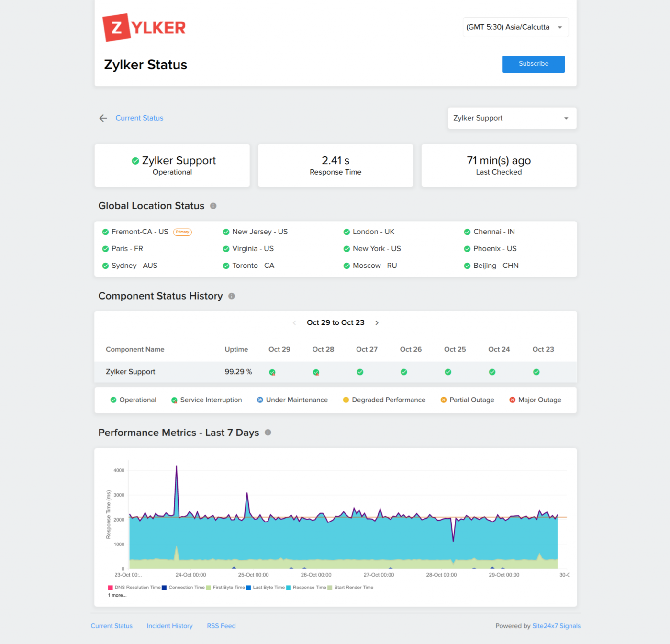This screenshot has height=644, width=670.
Task: Click the Under Maintenance legend icon
Action: [x=260, y=400]
